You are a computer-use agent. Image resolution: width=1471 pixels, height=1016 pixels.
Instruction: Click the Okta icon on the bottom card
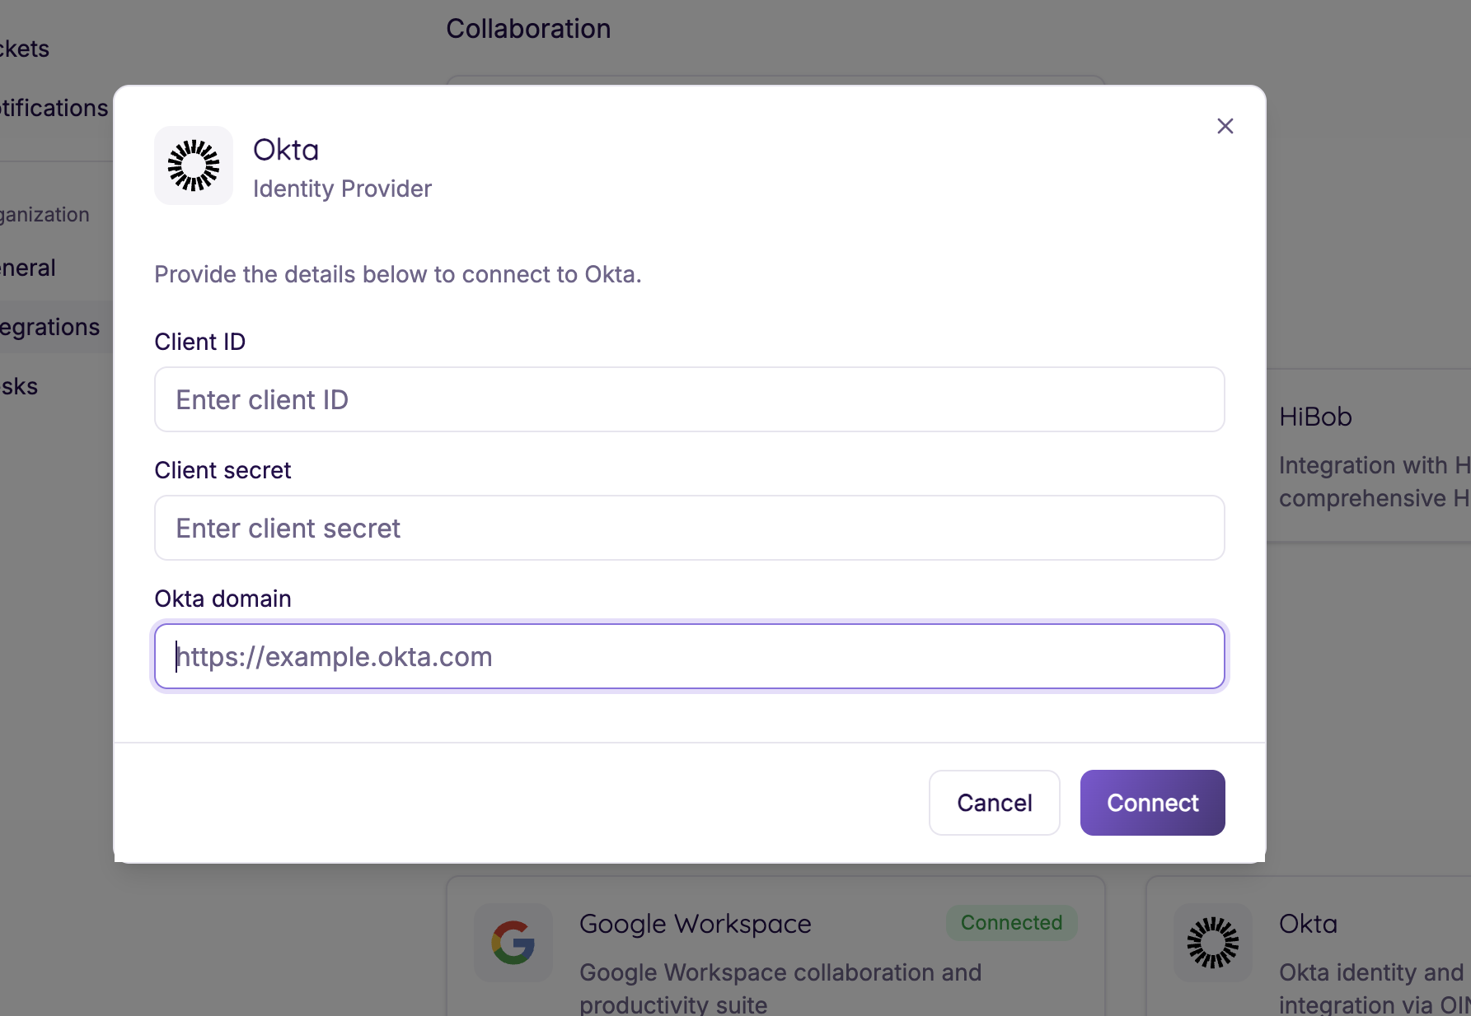[1211, 943]
